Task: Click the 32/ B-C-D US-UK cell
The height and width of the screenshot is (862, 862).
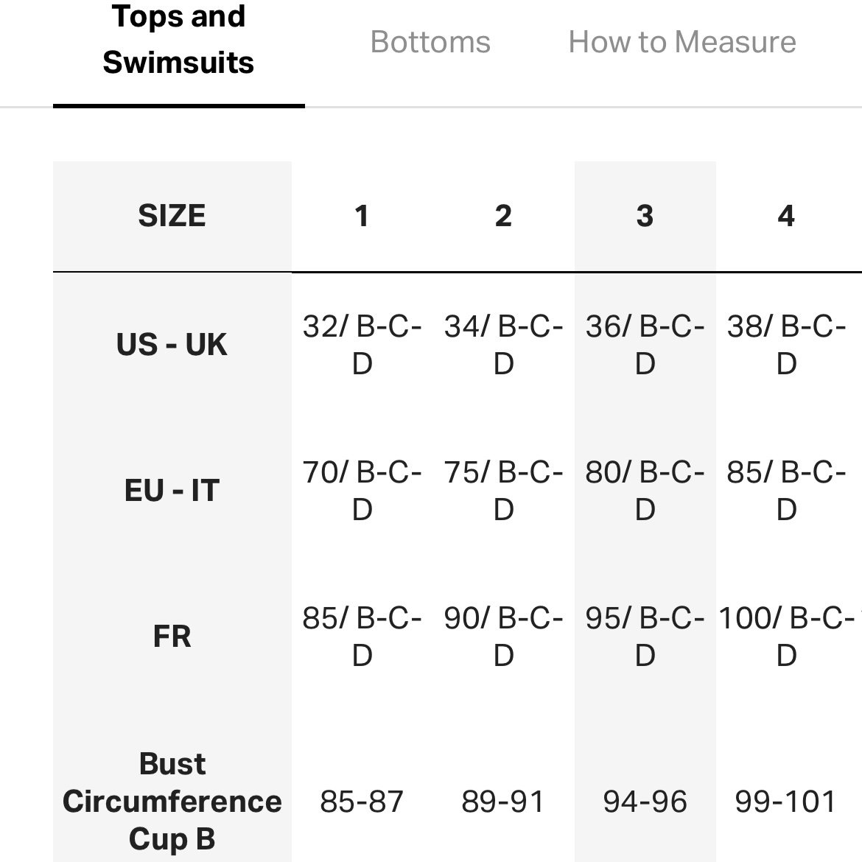Action: [x=362, y=345]
